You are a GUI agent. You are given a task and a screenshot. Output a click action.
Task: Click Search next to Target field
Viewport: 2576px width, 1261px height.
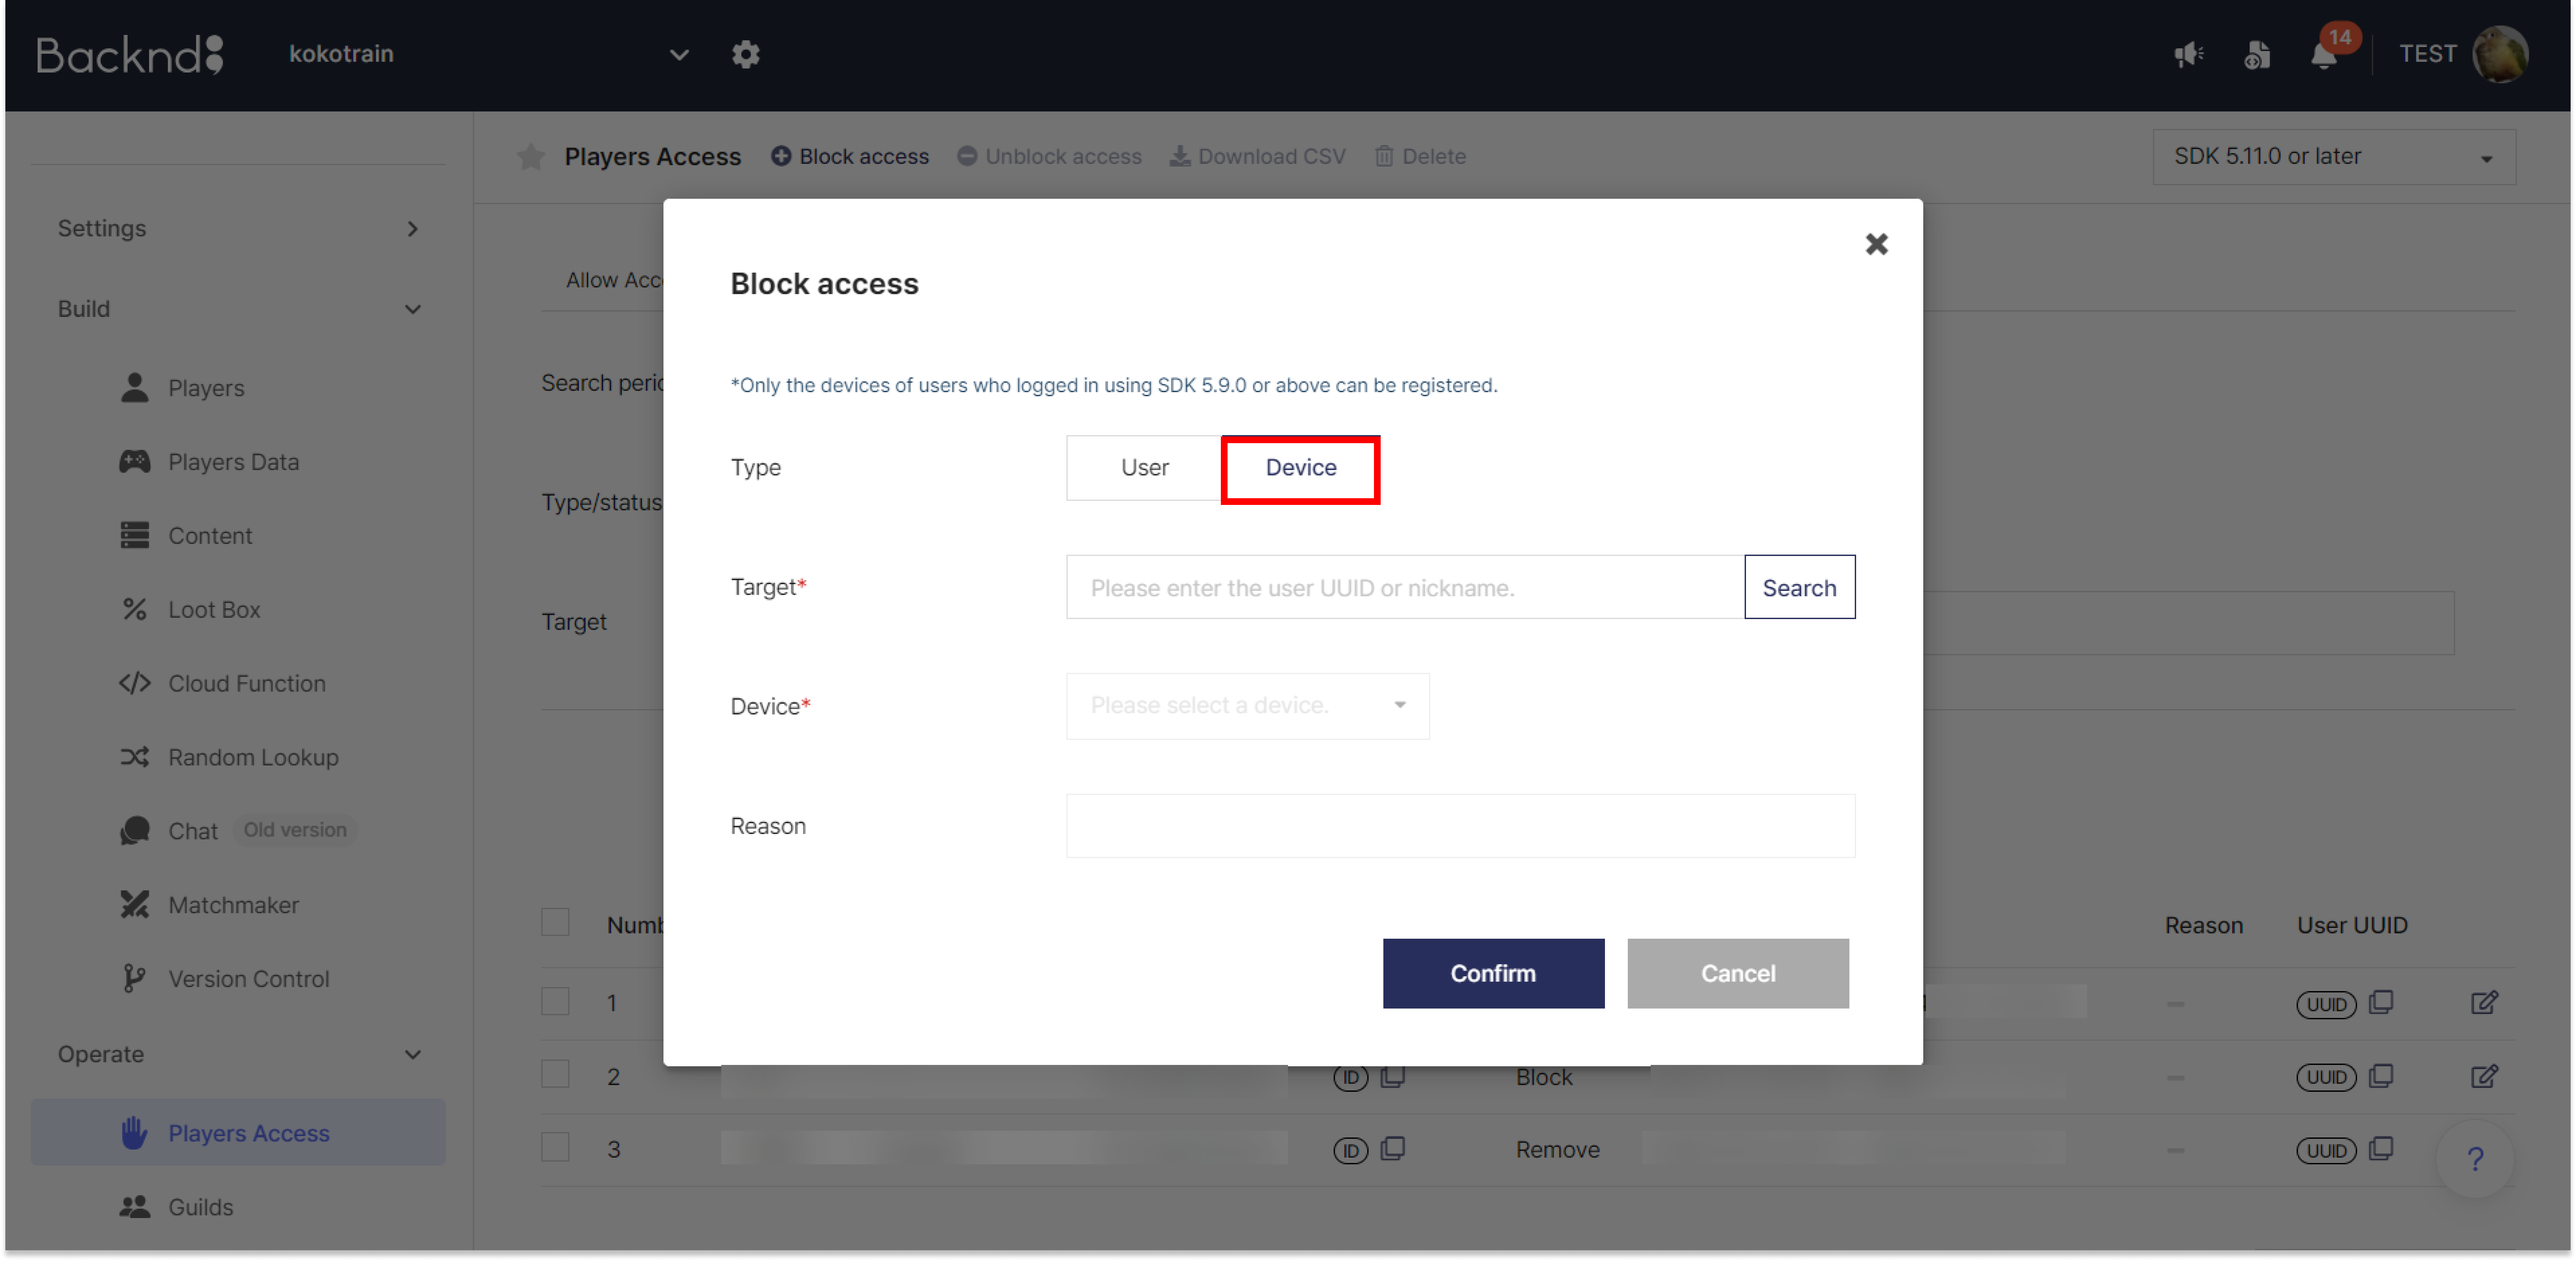[1799, 588]
